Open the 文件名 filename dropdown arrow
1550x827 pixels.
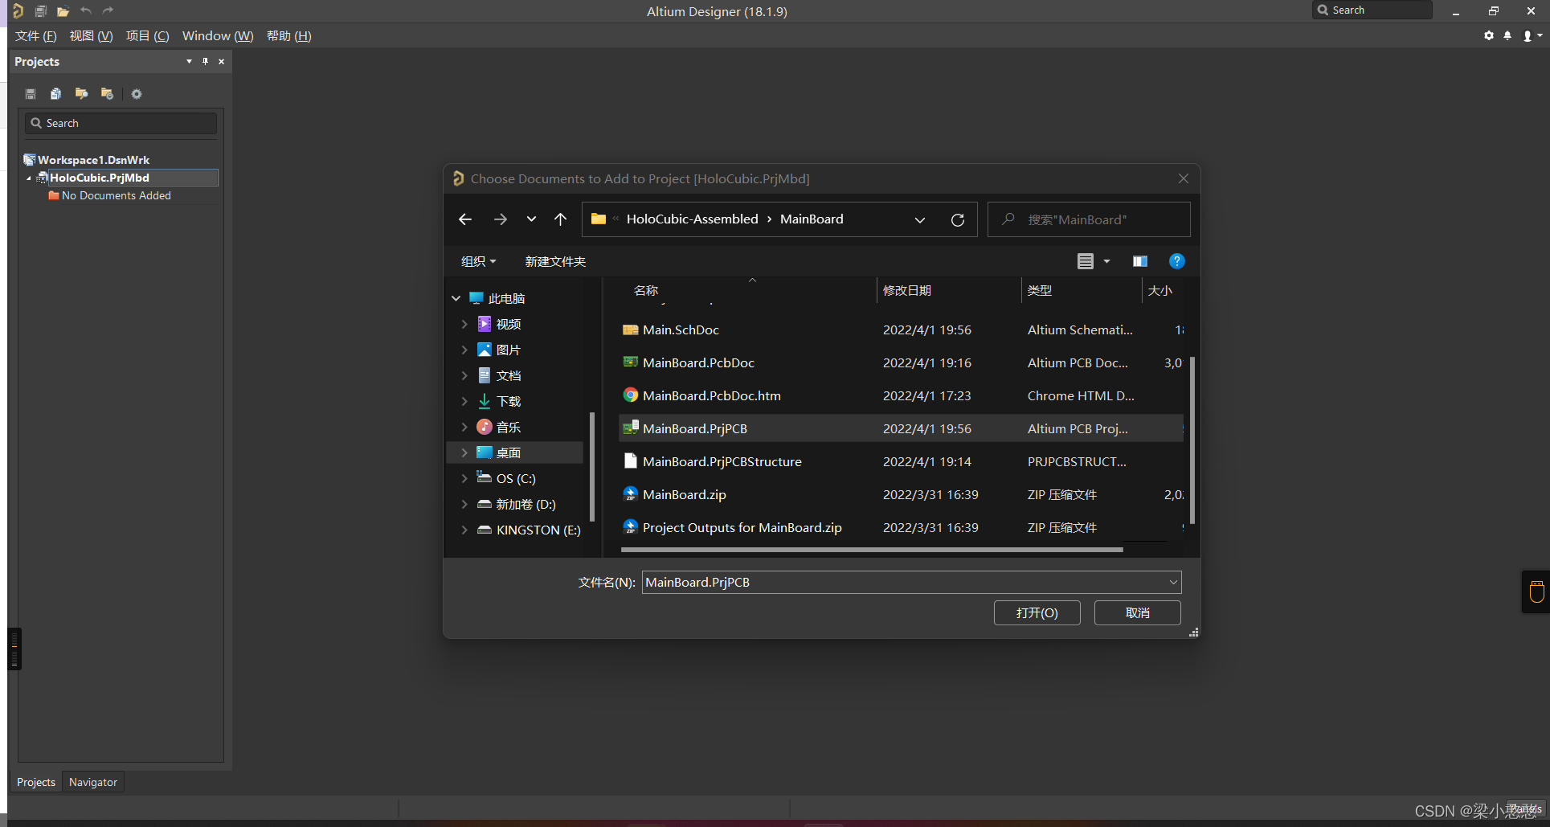click(1173, 582)
